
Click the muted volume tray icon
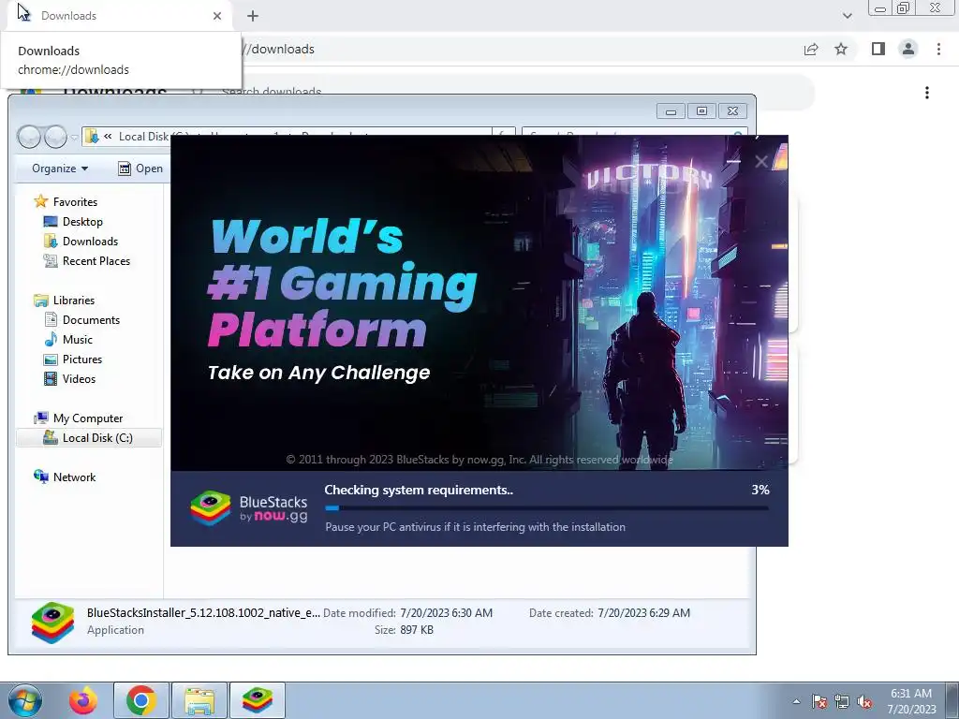pyautogui.click(x=864, y=701)
